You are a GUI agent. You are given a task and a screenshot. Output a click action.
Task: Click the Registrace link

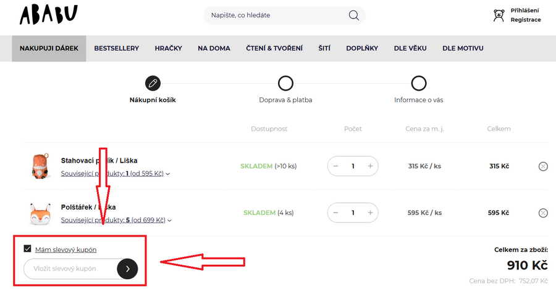tap(525, 20)
